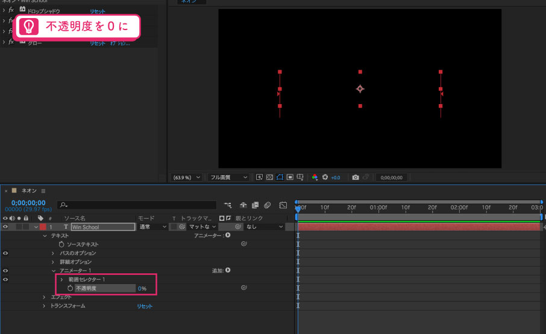Click the label tag column header icon
546x334 pixels.
40,218
